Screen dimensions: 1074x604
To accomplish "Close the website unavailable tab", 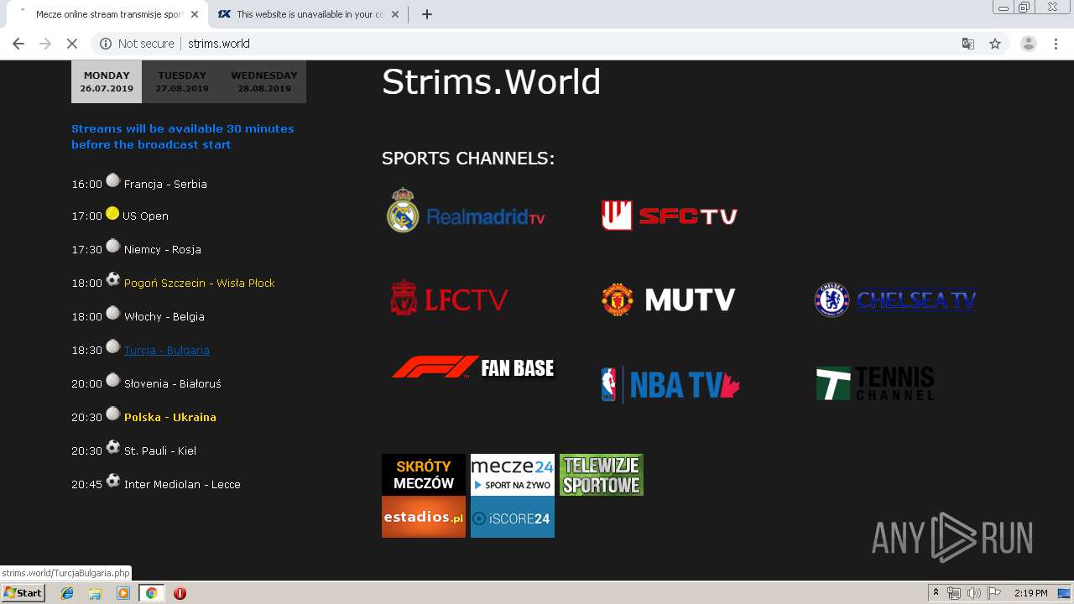I will pyautogui.click(x=396, y=14).
